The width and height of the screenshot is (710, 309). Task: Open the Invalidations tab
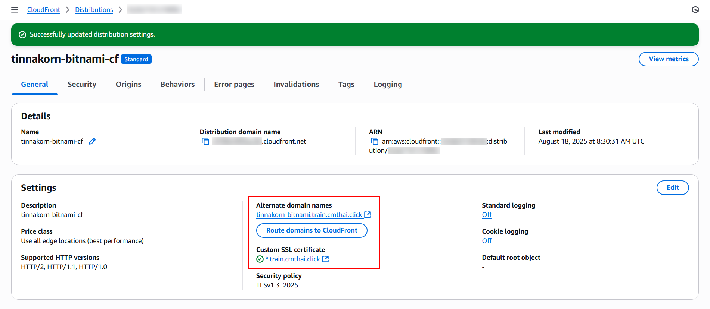(296, 85)
